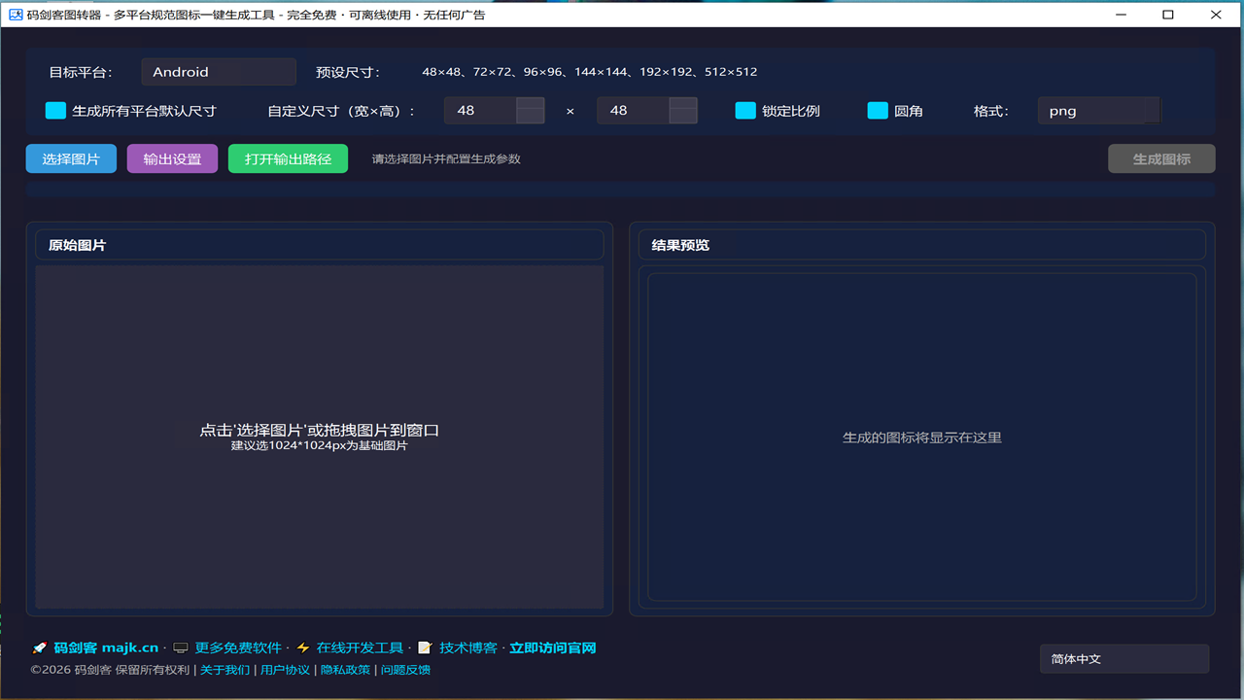Viewport: 1244px width, 700px height.
Task: Open the 格式 png dropdown
Action: tap(1098, 111)
